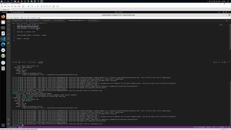The width and height of the screenshot is (231, 130).
Task: Open the Docker view in activity bar
Action: pos(8,43)
